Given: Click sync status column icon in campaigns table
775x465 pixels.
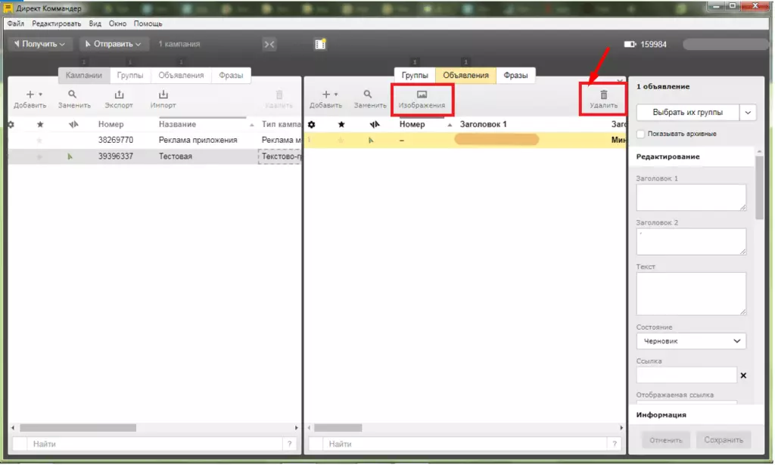Looking at the screenshot, I should pyautogui.click(x=73, y=125).
